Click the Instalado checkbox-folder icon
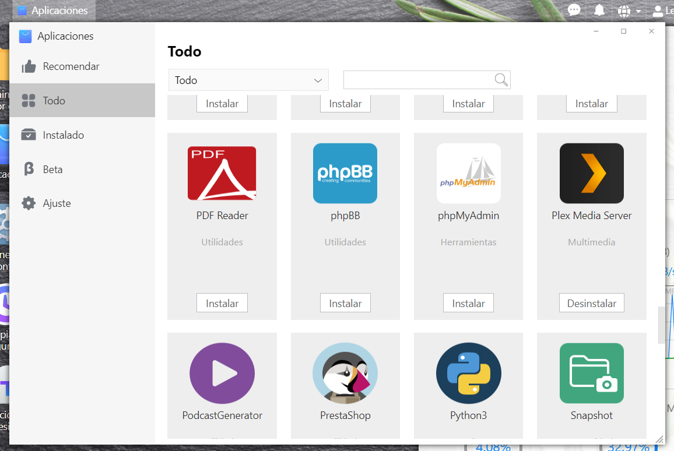 tap(29, 135)
